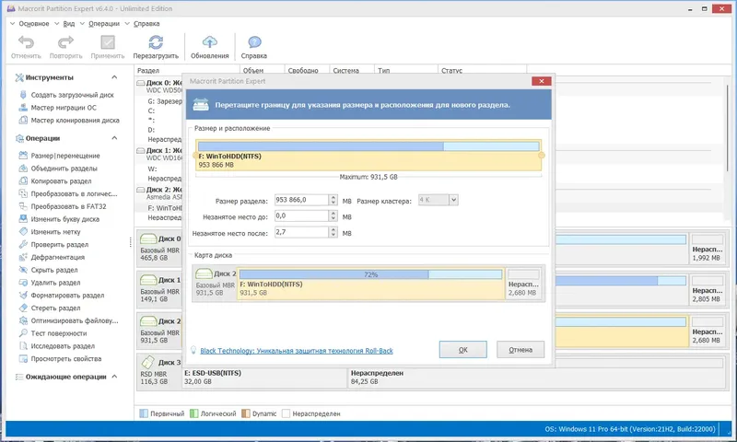
Task: Click the Reload (Перезагрузить) toolbar icon
Action: pos(156,42)
